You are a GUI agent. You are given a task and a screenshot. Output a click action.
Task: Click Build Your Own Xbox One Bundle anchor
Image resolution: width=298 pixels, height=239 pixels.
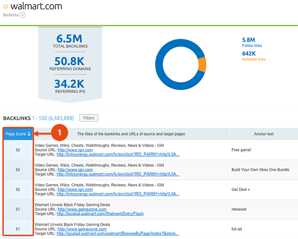(260, 170)
